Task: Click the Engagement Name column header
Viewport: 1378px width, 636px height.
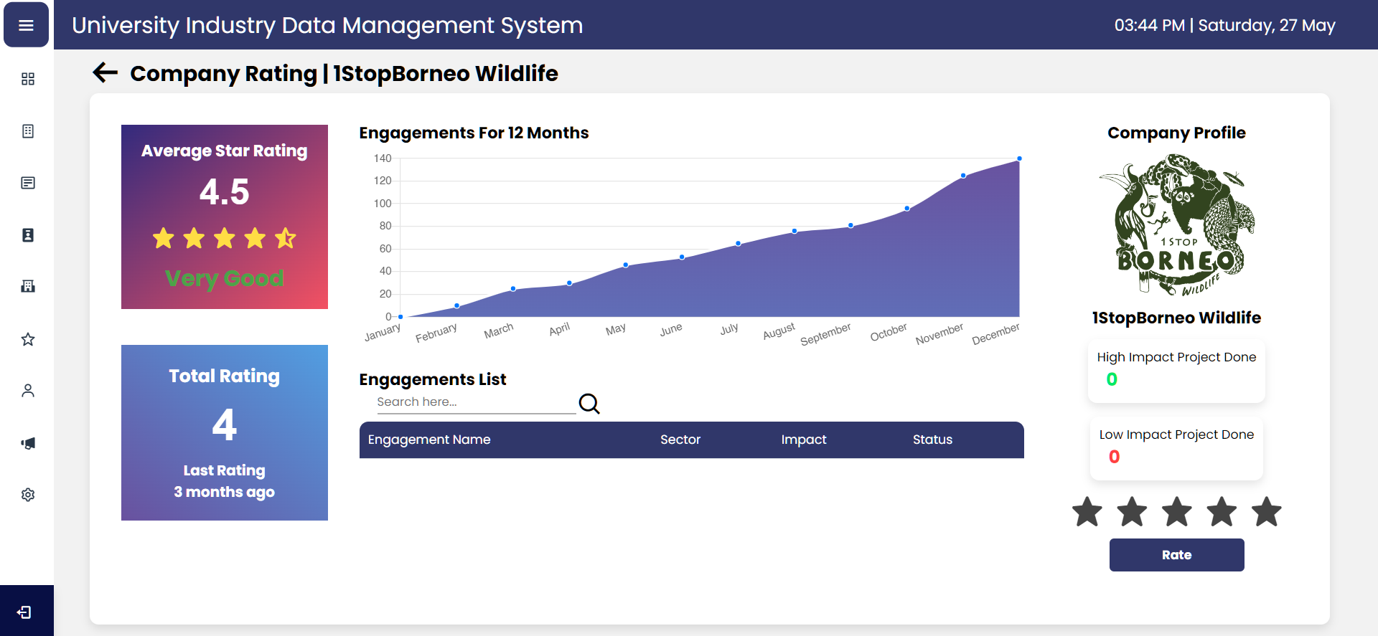Action: coord(429,440)
